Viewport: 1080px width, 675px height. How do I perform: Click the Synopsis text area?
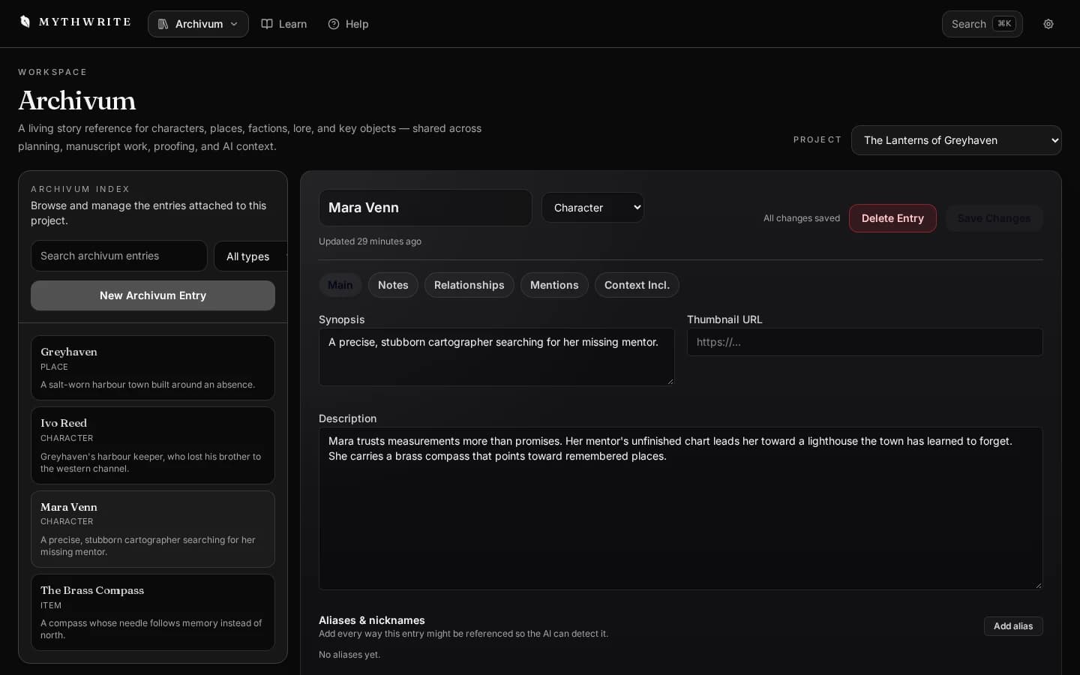click(x=496, y=357)
